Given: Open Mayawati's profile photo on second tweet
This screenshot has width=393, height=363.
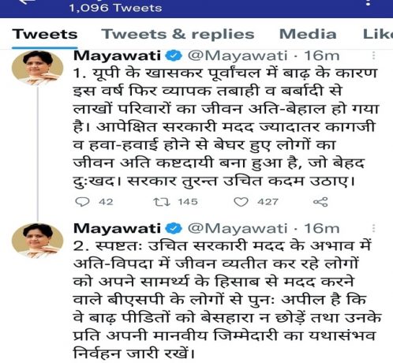Looking at the screenshot, I should [x=37, y=241].
